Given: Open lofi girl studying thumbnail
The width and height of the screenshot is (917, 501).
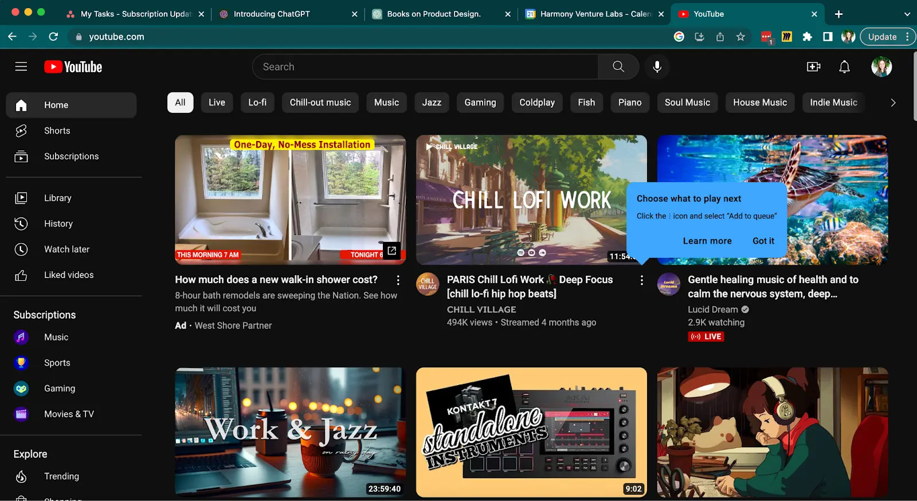Looking at the screenshot, I should coord(773,432).
